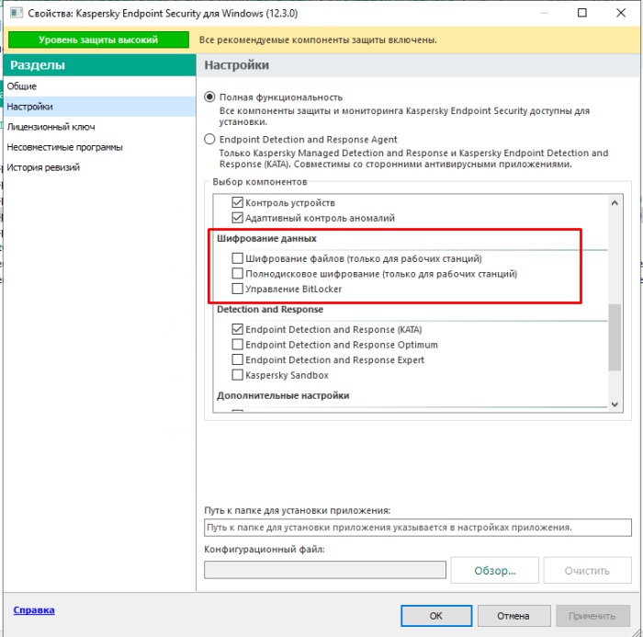643x637 pixels.
Task: Check Endpoint Detection and Response Optimum
Action: point(237,345)
